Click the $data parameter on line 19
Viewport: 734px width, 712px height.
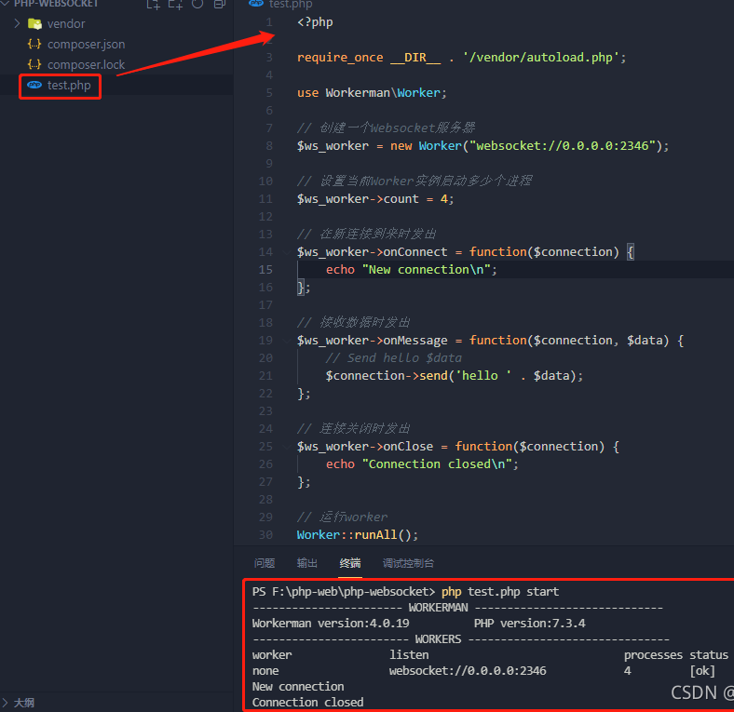point(646,341)
